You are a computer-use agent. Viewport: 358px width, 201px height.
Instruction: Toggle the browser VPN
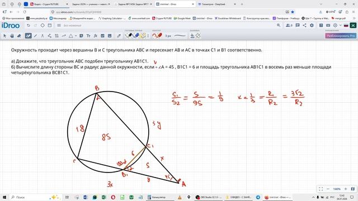[x=331, y=12]
